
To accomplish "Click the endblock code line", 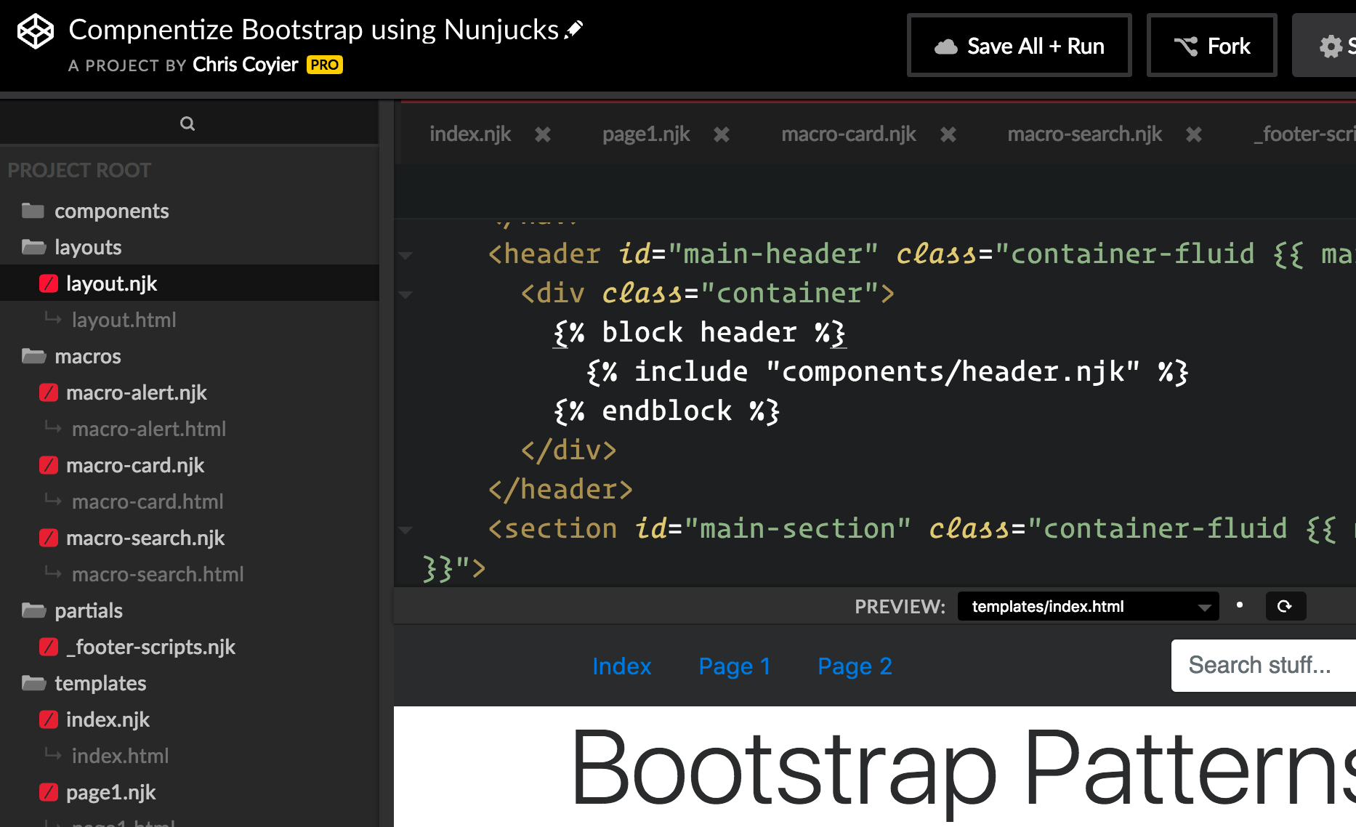I will point(666,411).
